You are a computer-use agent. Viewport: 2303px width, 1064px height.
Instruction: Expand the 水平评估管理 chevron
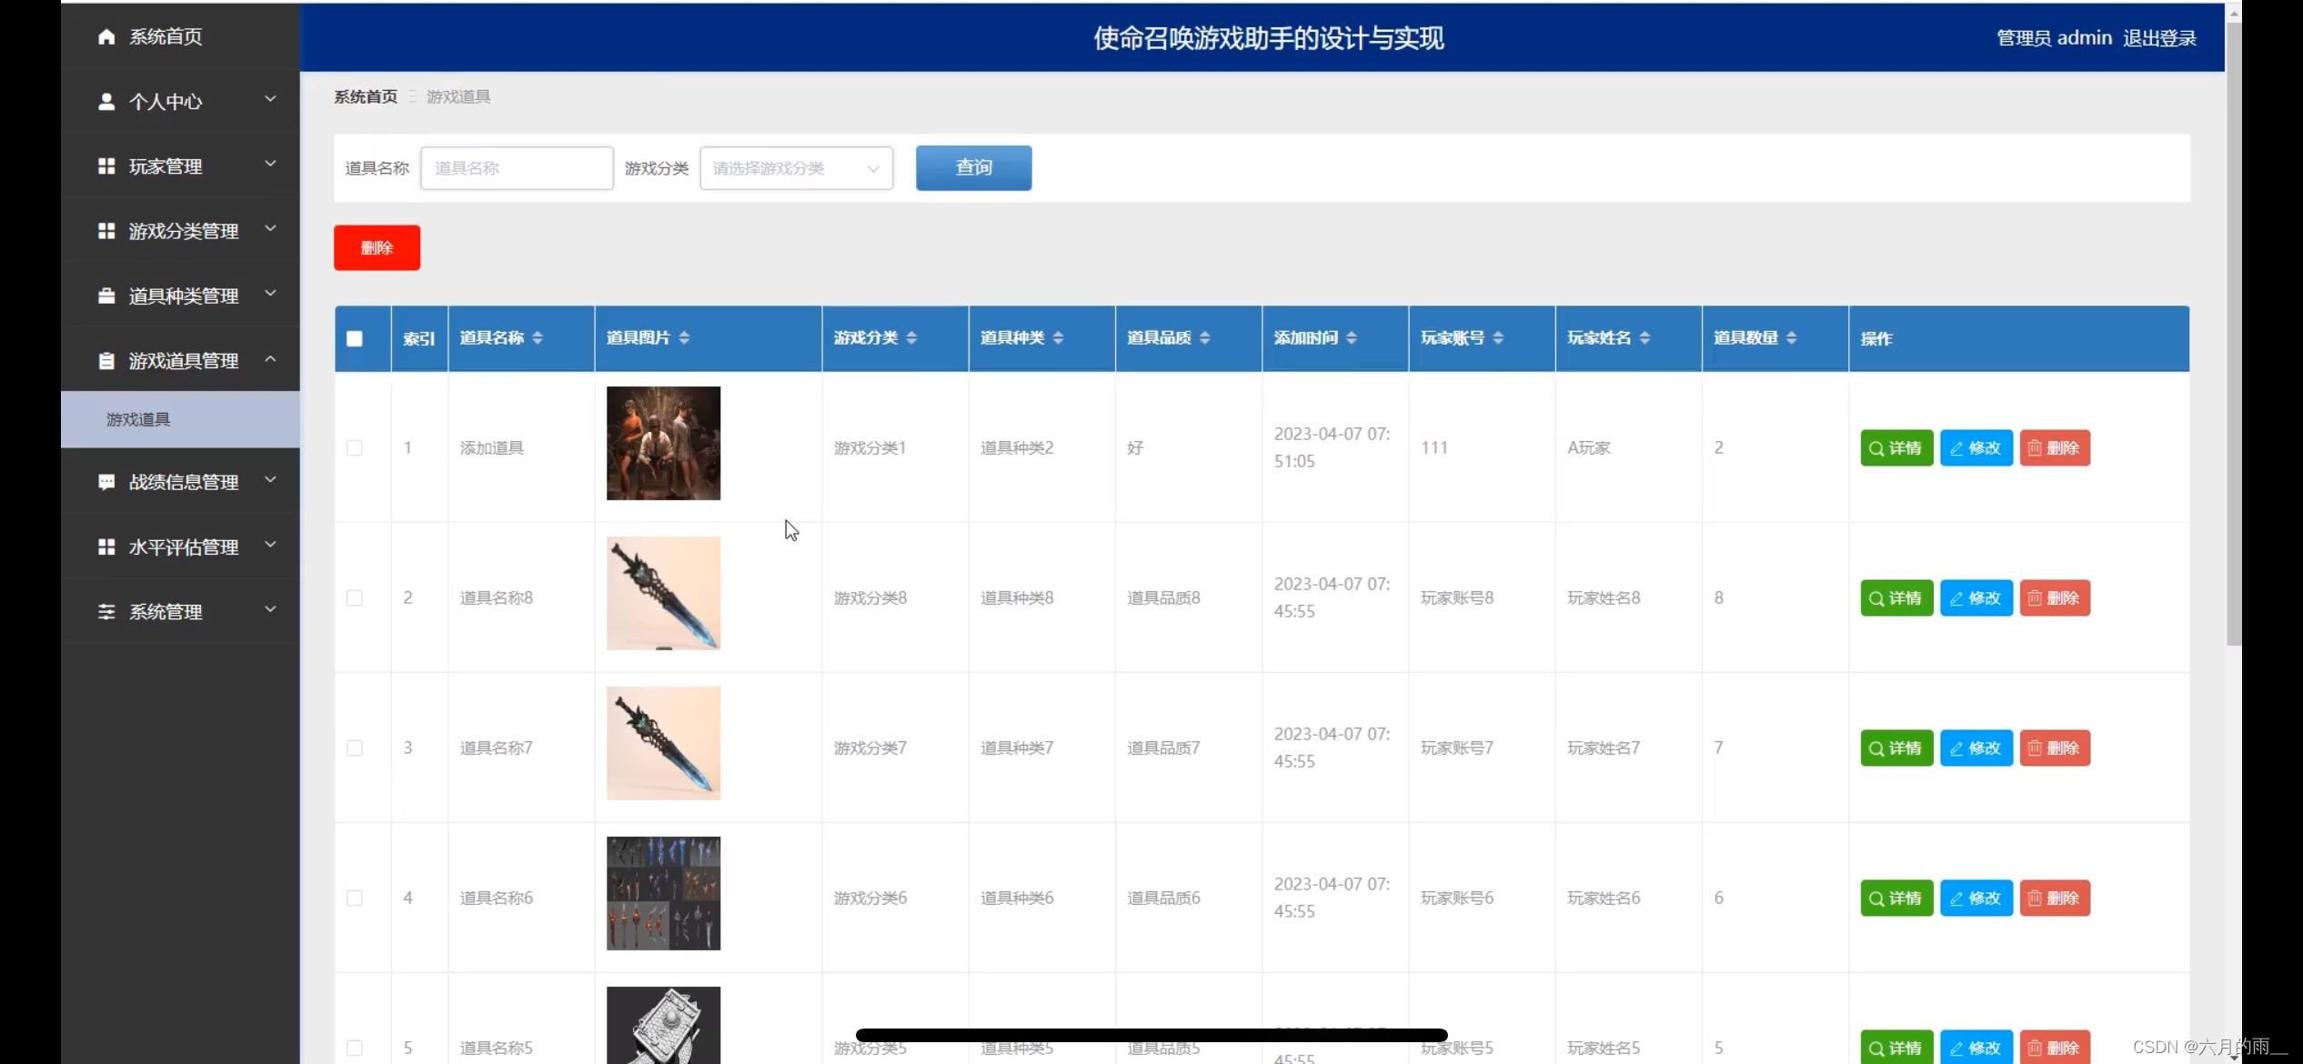pyautogui.click(x=270, y=545)
